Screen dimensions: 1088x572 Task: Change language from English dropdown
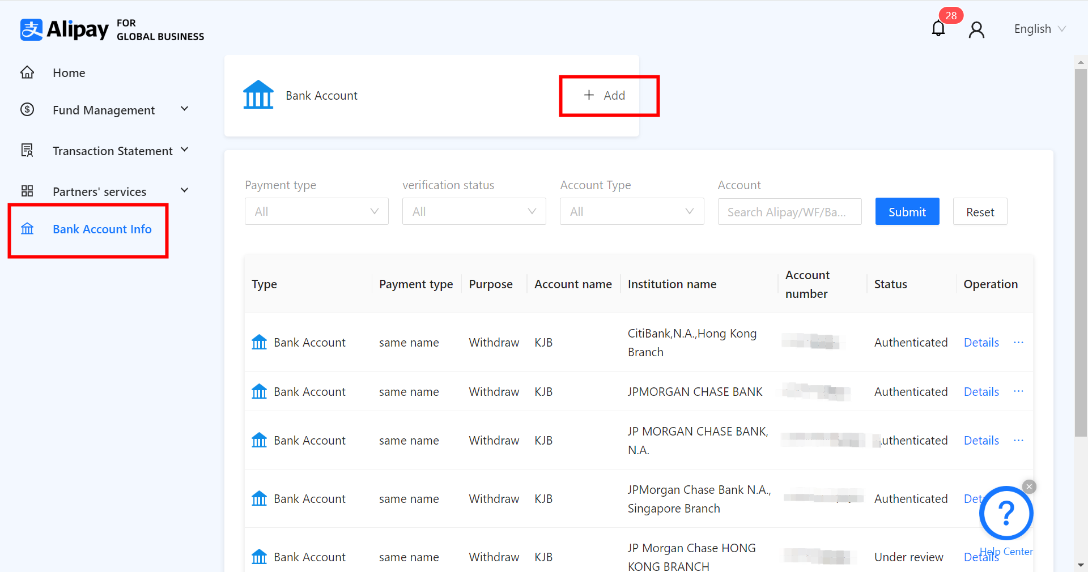click(x=1039, y=29)
